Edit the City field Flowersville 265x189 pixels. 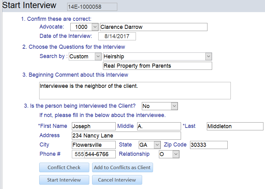pos(93,145)
